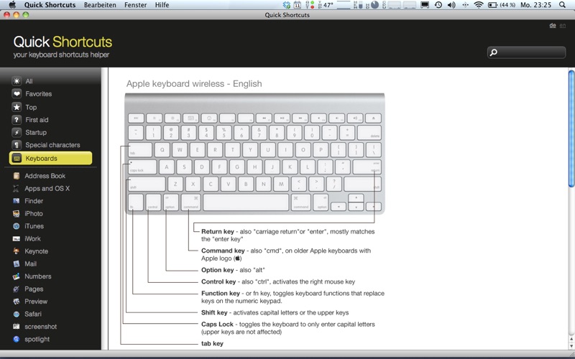Screen dimensions: 575x359
Task: Switch language to German via 'de' link
Action: [x=552, y=25]
